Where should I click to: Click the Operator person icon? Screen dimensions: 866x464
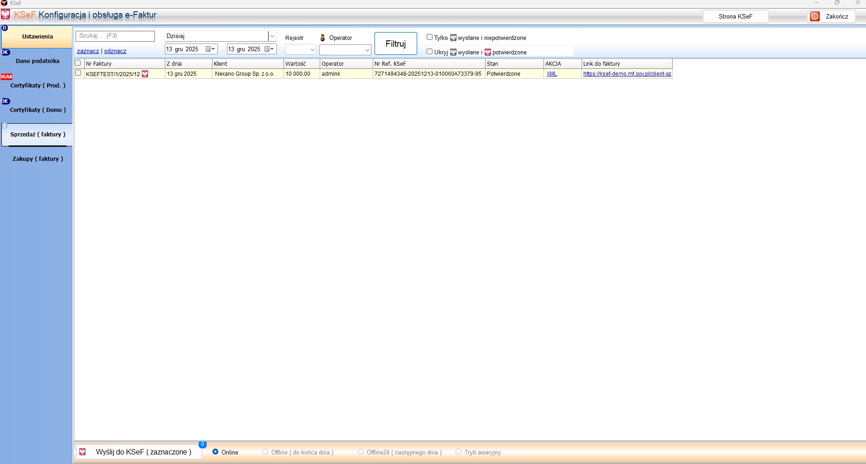(x=322, y=38)
